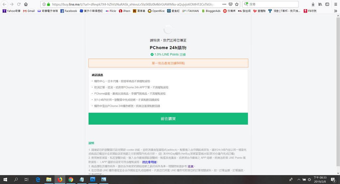
Task: Open the downloads panel
Action: click(x=313, y=4)
